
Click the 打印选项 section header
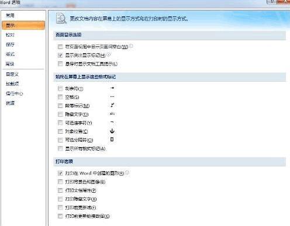pos(170,162)
